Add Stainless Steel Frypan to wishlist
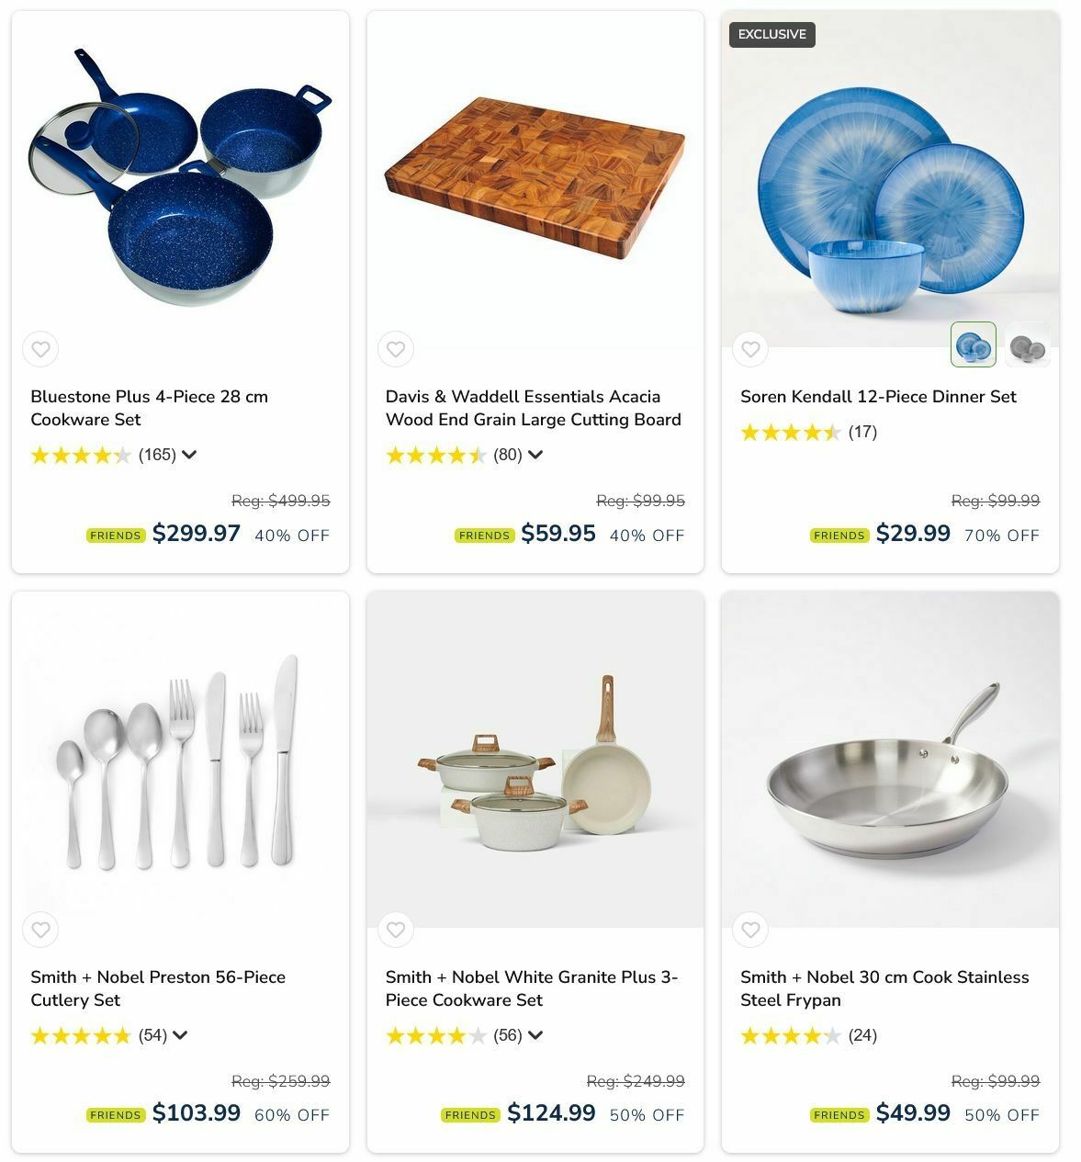 (750, 930)
